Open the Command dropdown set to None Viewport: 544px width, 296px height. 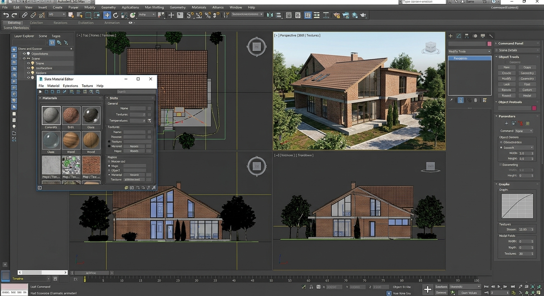pos(524,131)
